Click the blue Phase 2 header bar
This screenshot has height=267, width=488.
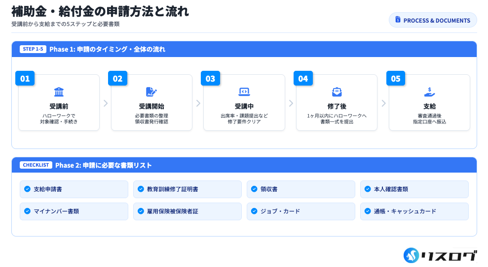pyautogui.click(x=296, y=165)
